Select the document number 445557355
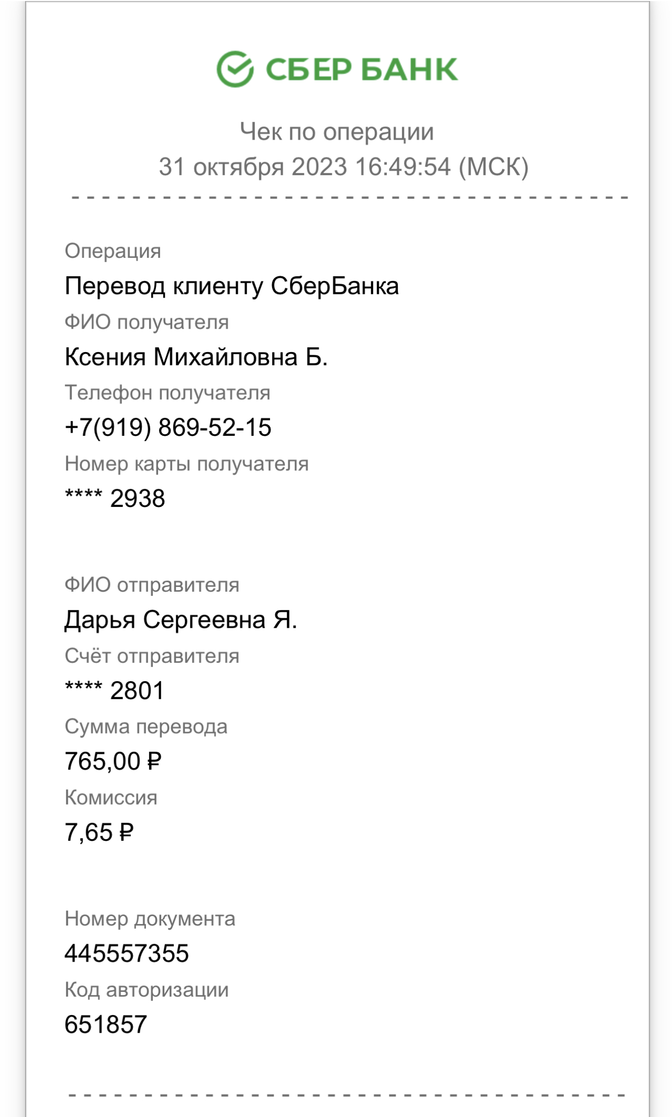This screenshot has height=1117, width=672. click(127, 953)
